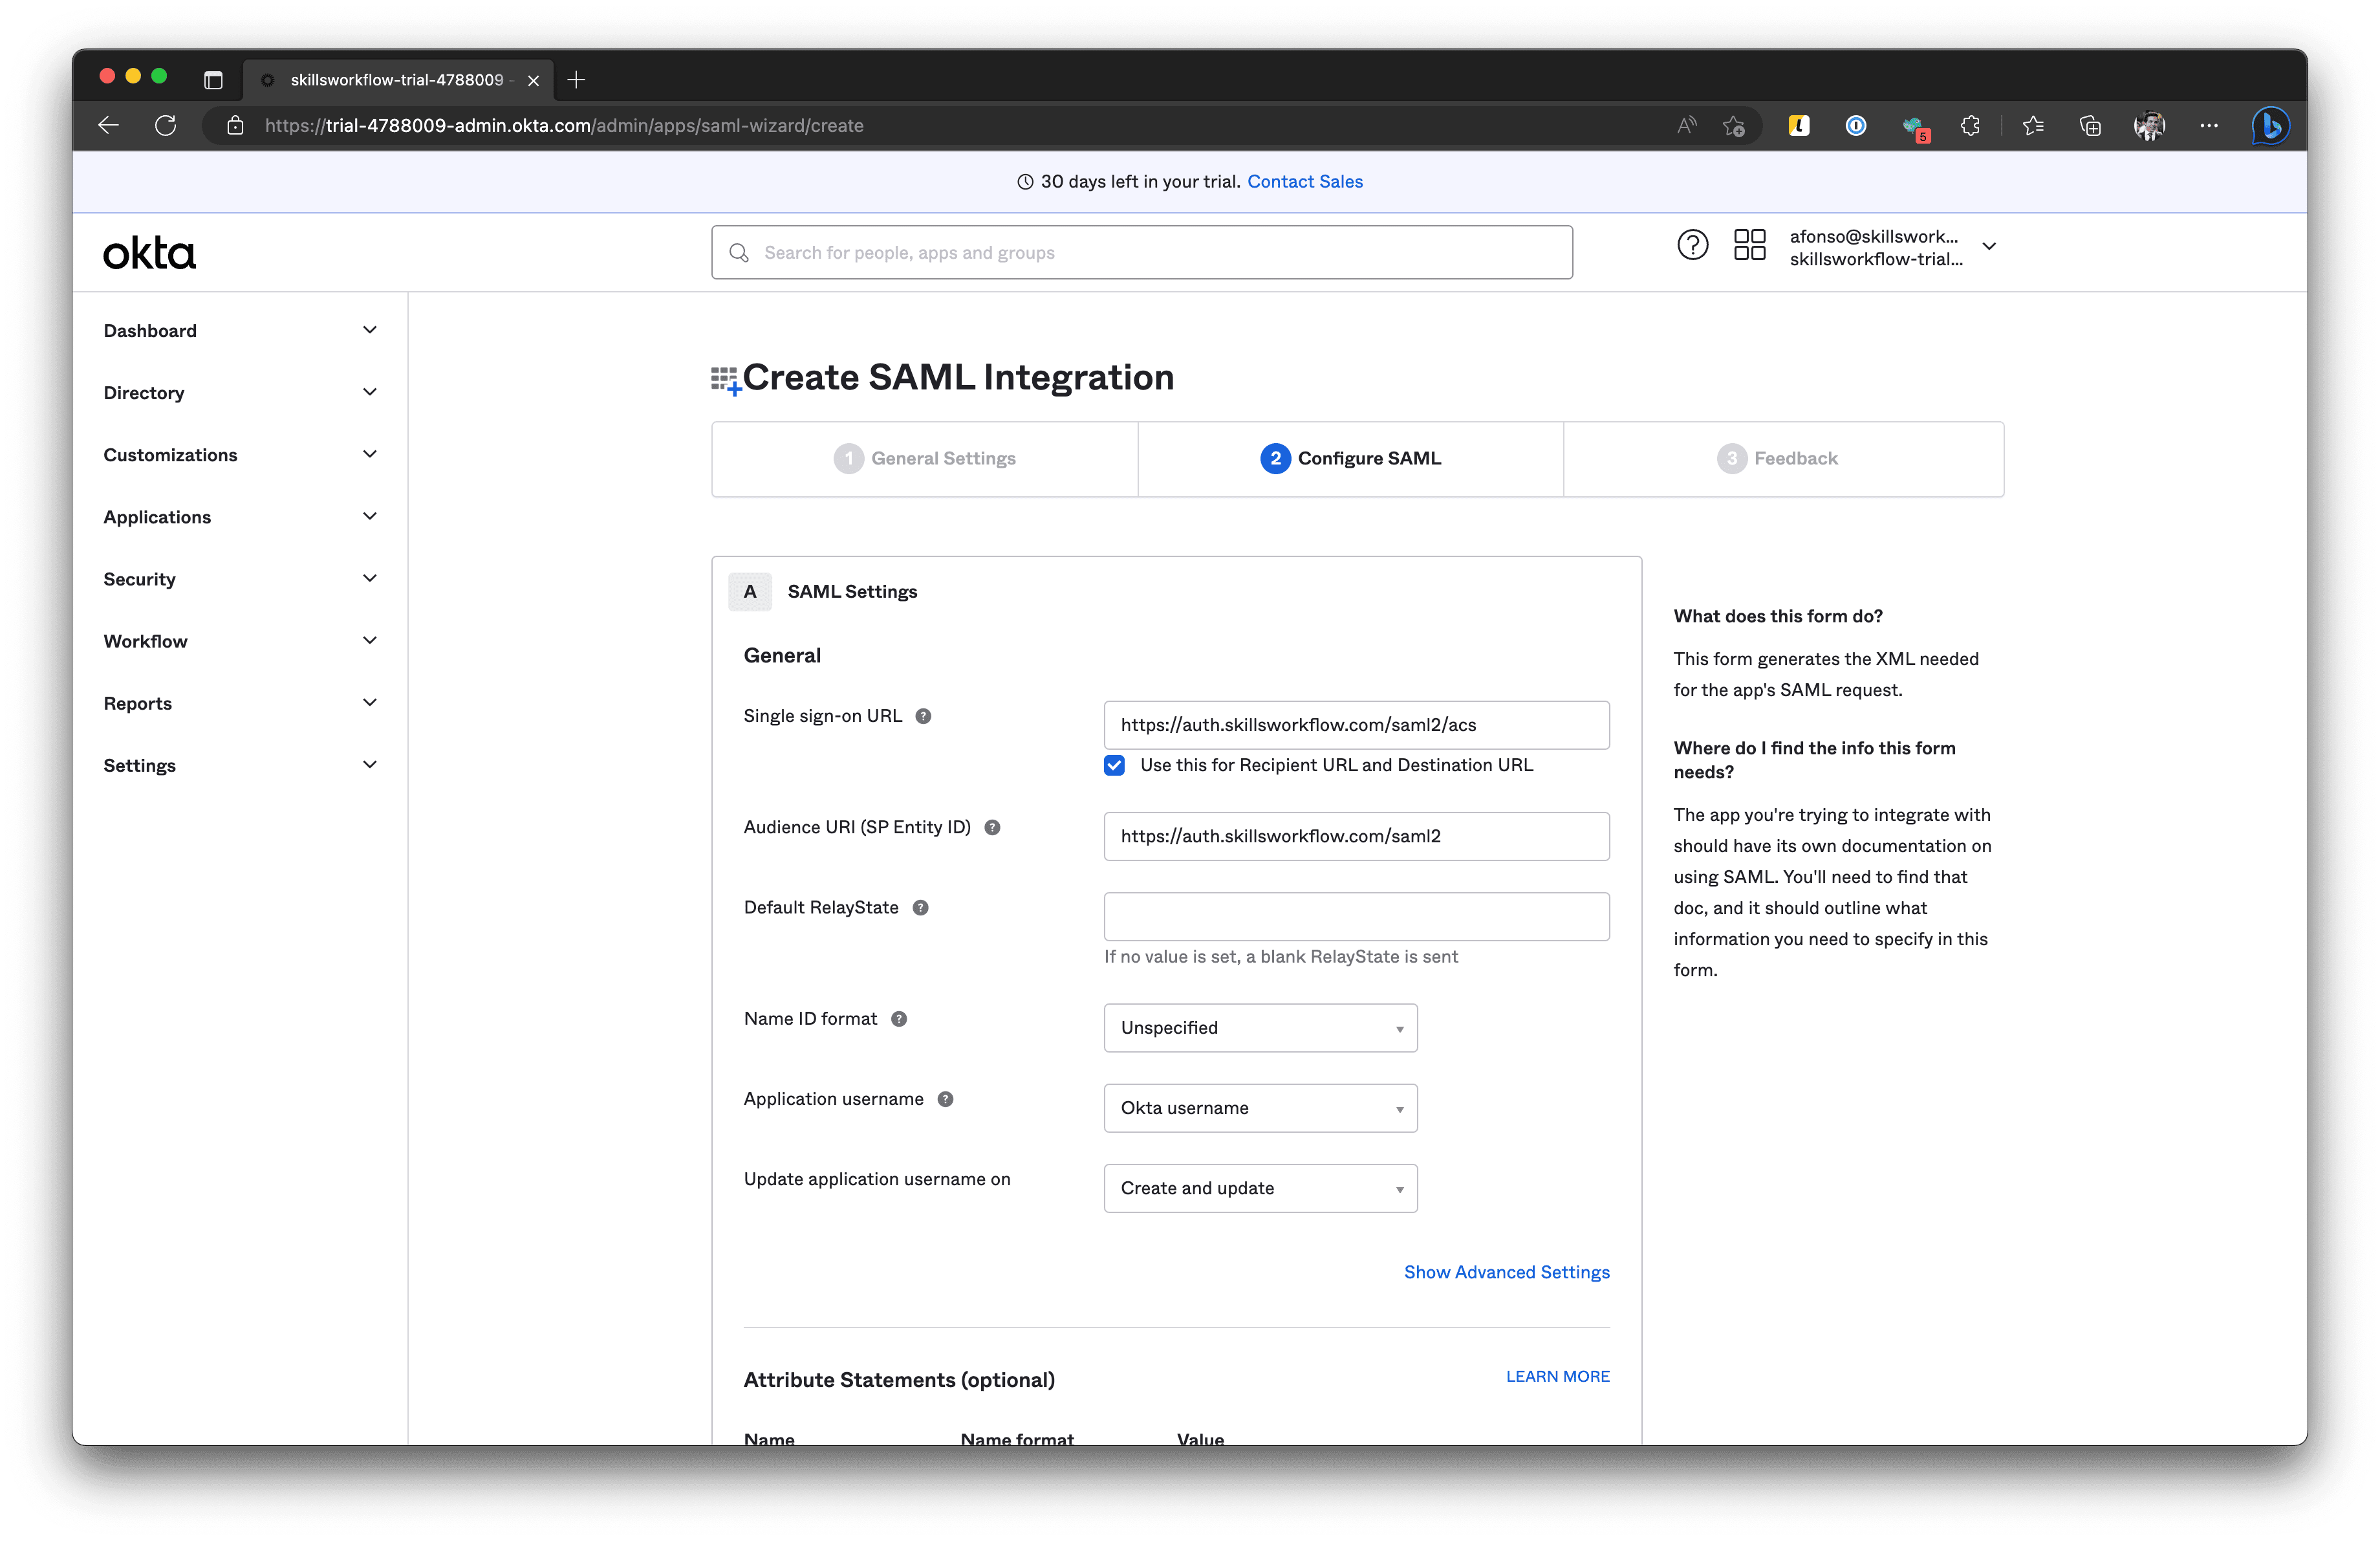The image size is (2380, 1541).
Task: Click the Default RelayState field
Action: 1356,916
